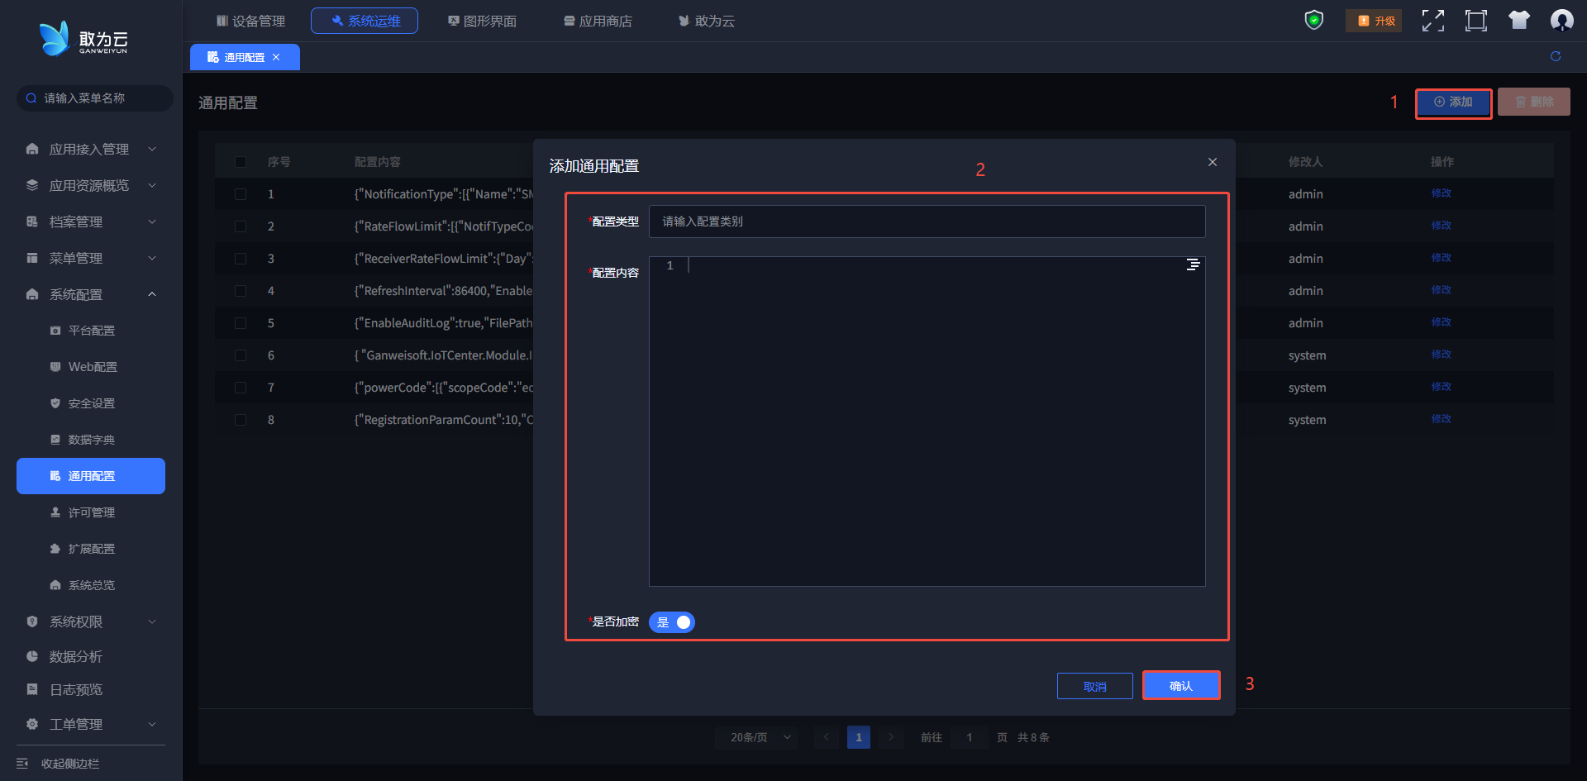Viewport: 1587px width, 781px height.
Task: Check the checkbox for row 8
Action: point(241,420)
